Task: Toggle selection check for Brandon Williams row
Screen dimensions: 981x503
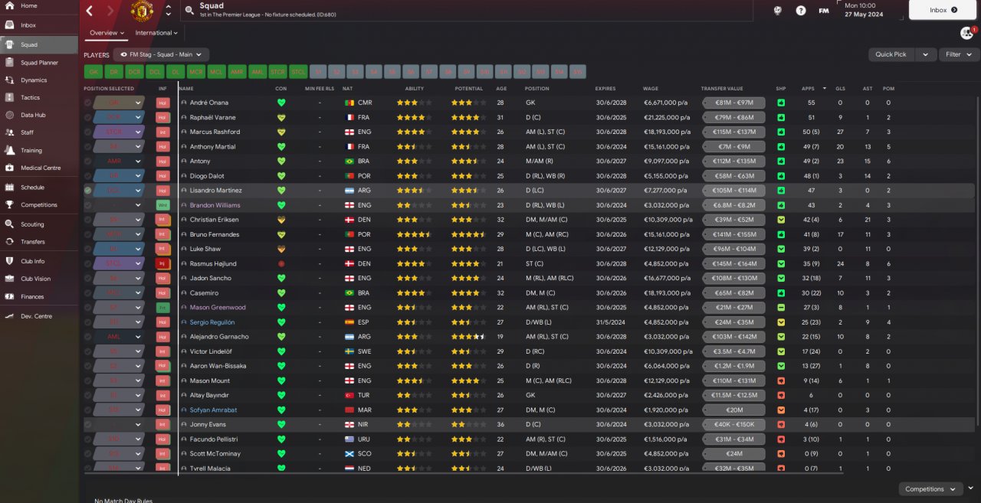Action: (87, 205)
